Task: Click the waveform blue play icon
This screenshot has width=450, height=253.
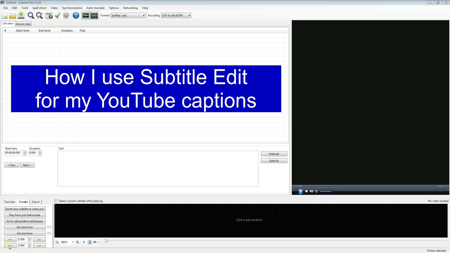Action: point(84,242)
